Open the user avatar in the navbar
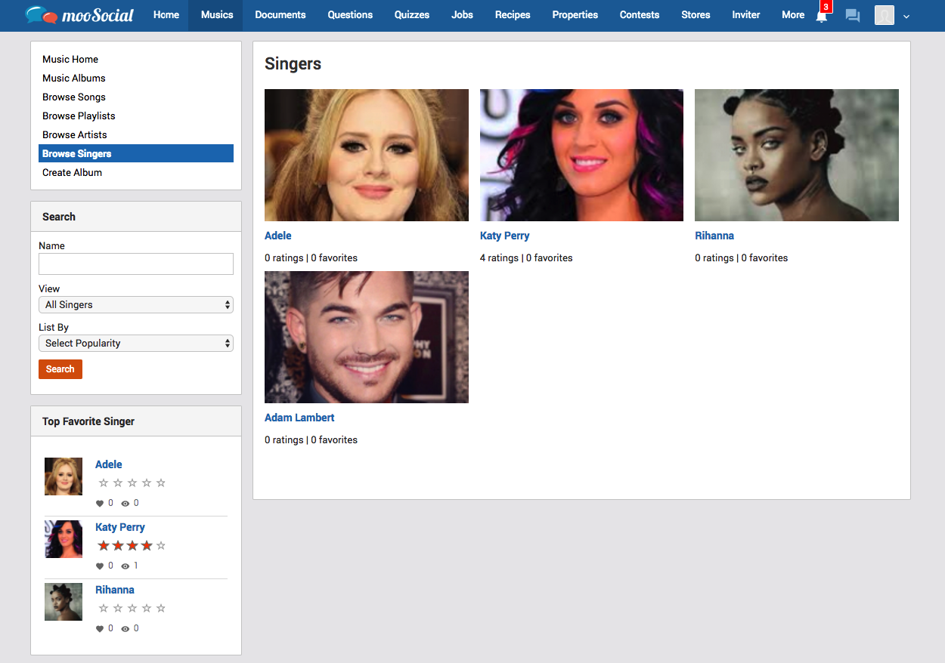945x663 pixels. click(885, 15)
